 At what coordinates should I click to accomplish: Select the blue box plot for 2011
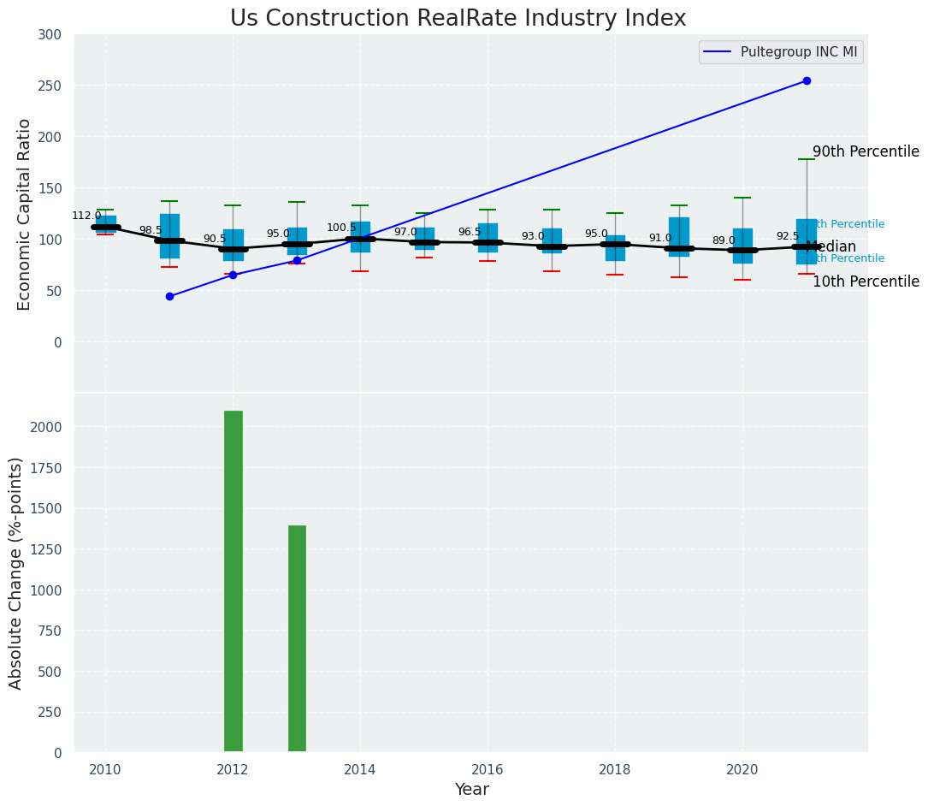(x=169, y=235)
